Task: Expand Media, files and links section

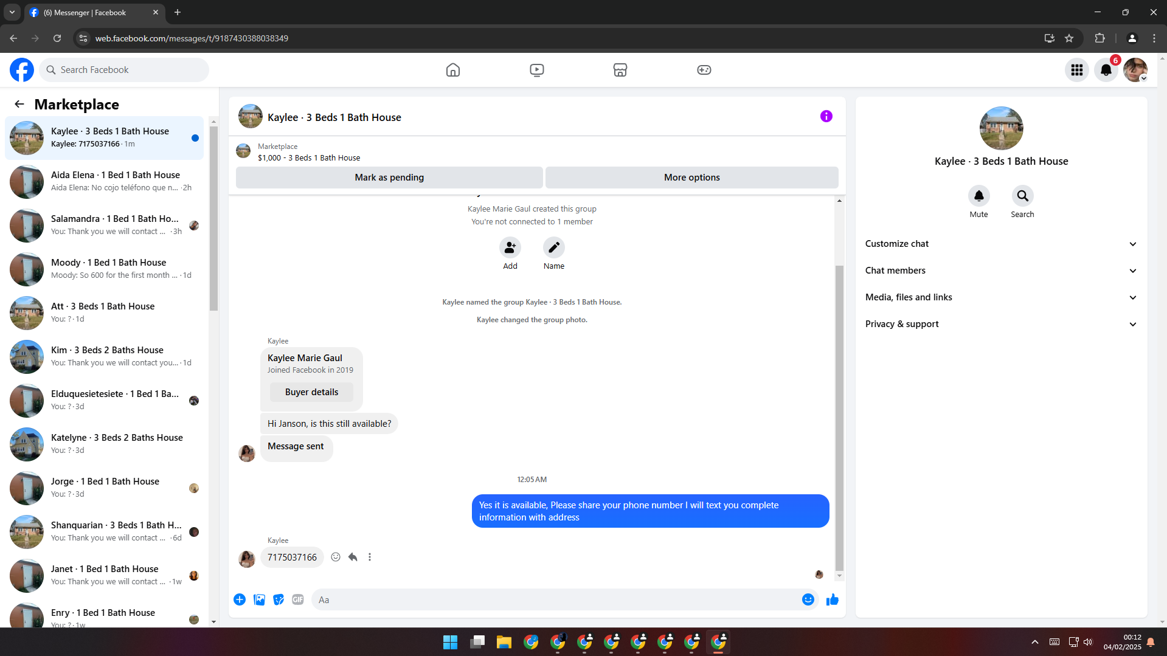Action: coord(1001,297)
